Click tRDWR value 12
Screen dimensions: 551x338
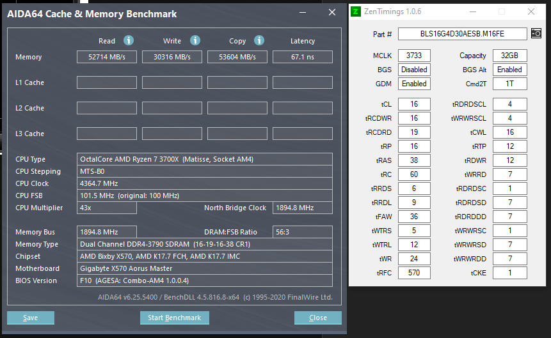coord(509,160)
